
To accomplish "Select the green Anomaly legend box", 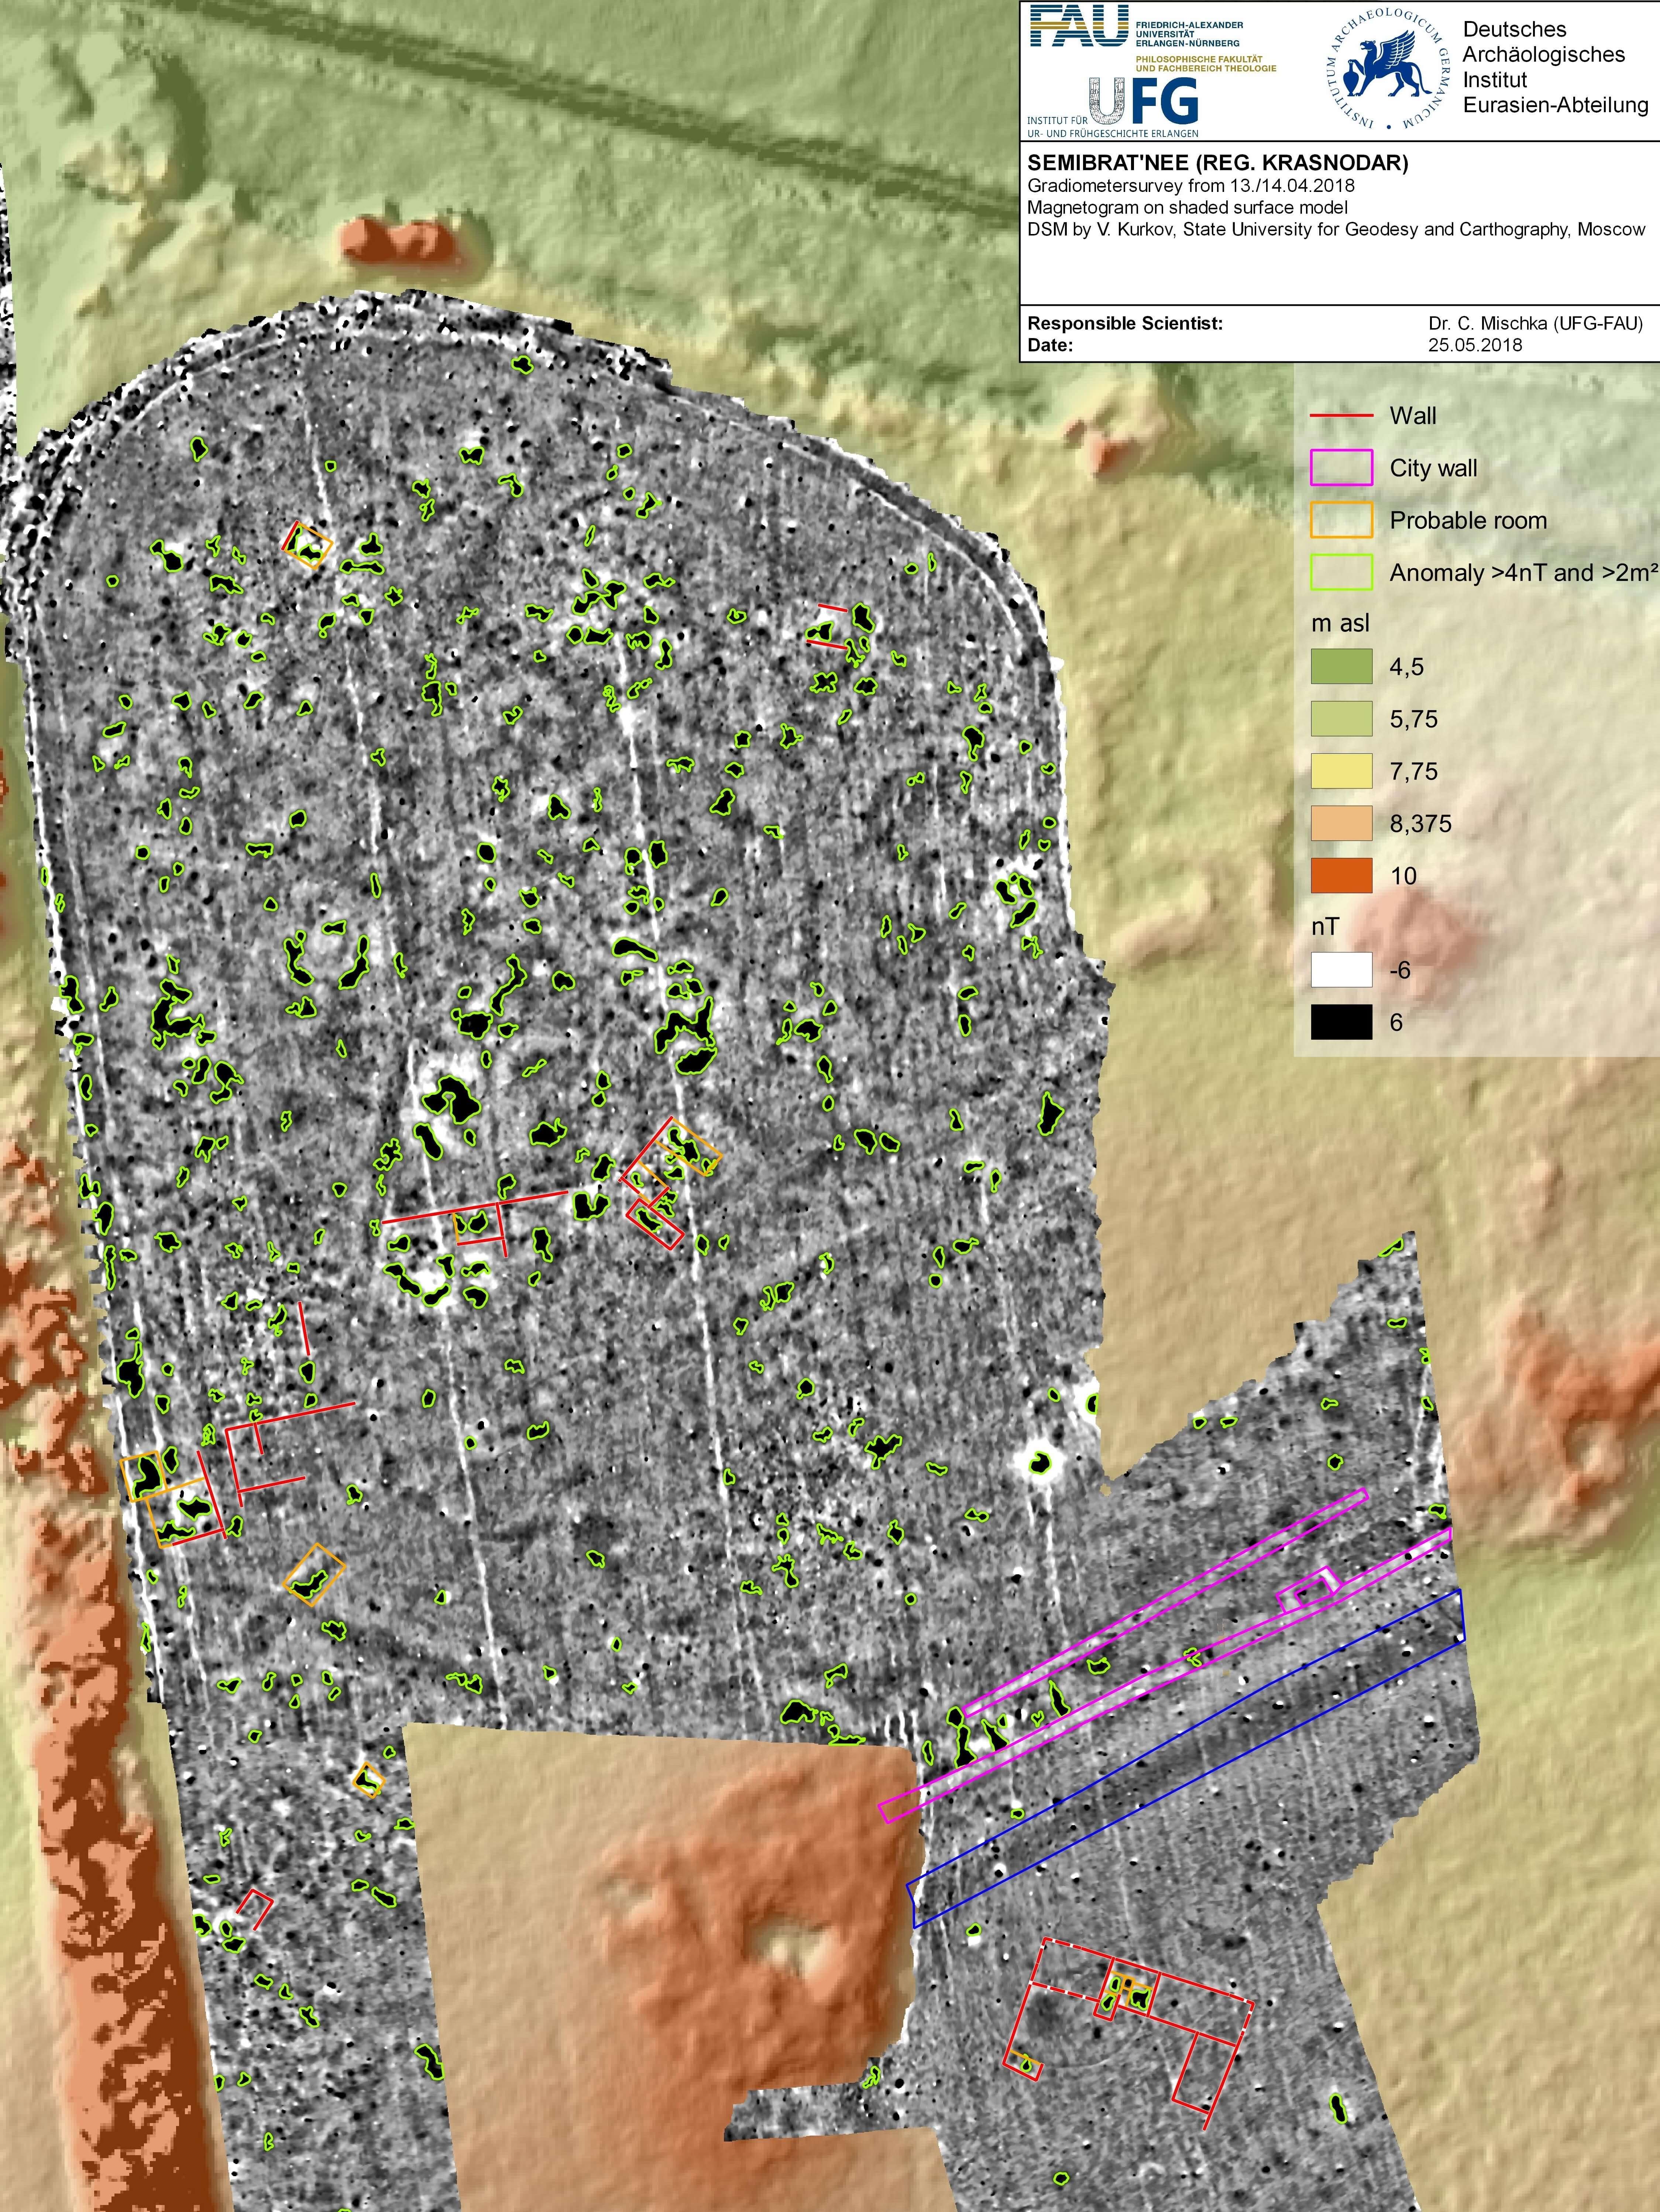I will (1341, 572).
